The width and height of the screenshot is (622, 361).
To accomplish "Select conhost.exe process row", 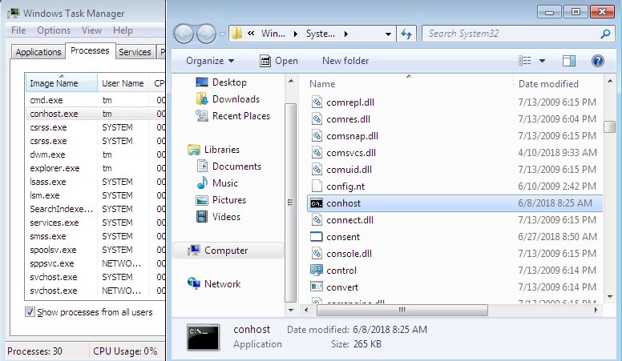I will click(x=95, y=114).
